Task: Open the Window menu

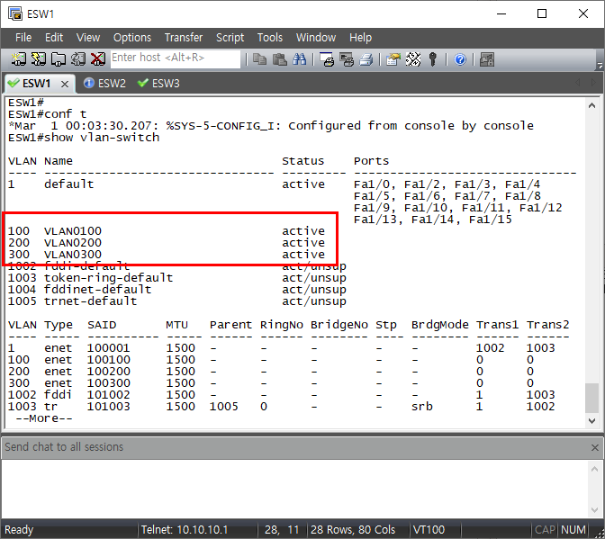Action: pos(316,38)
